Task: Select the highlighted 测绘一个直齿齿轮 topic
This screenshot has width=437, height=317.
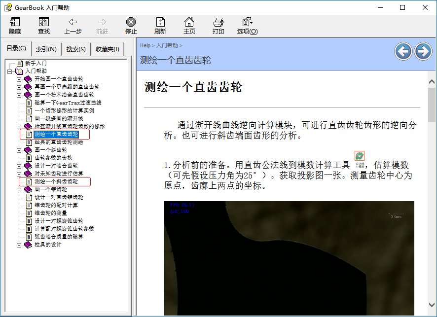Action: pyautogui.click(x=56, y=134)
